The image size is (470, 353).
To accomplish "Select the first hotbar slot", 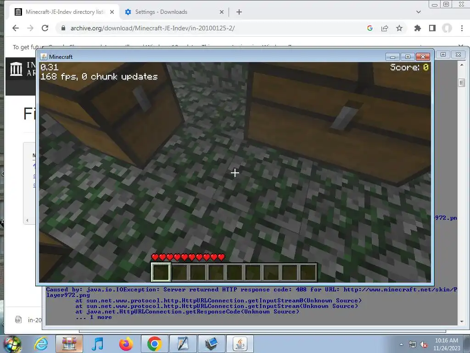I will point(161,272).
